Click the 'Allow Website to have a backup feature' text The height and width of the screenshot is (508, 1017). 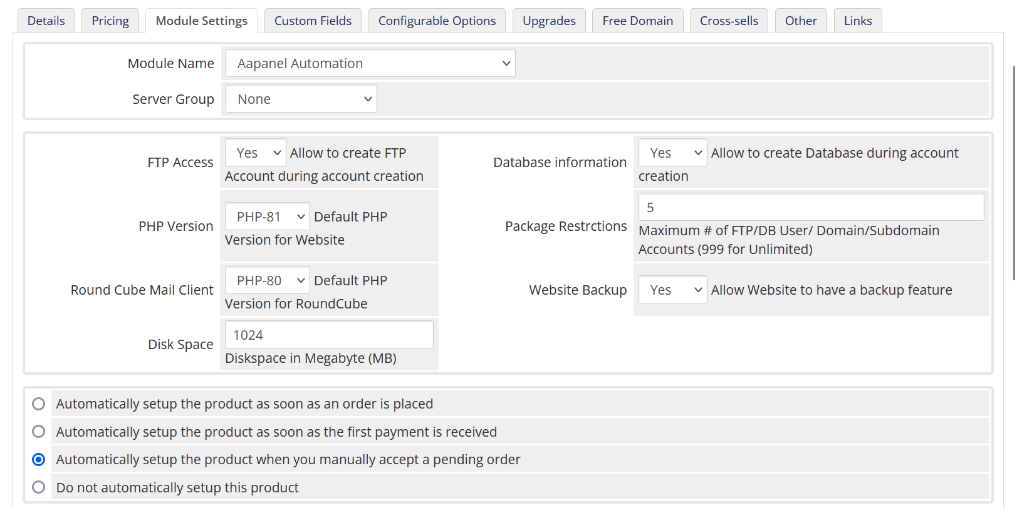(832, 290)
